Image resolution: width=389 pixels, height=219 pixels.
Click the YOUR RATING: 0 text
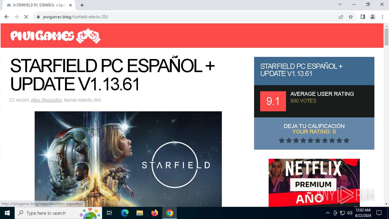click(x=314, y=132)
